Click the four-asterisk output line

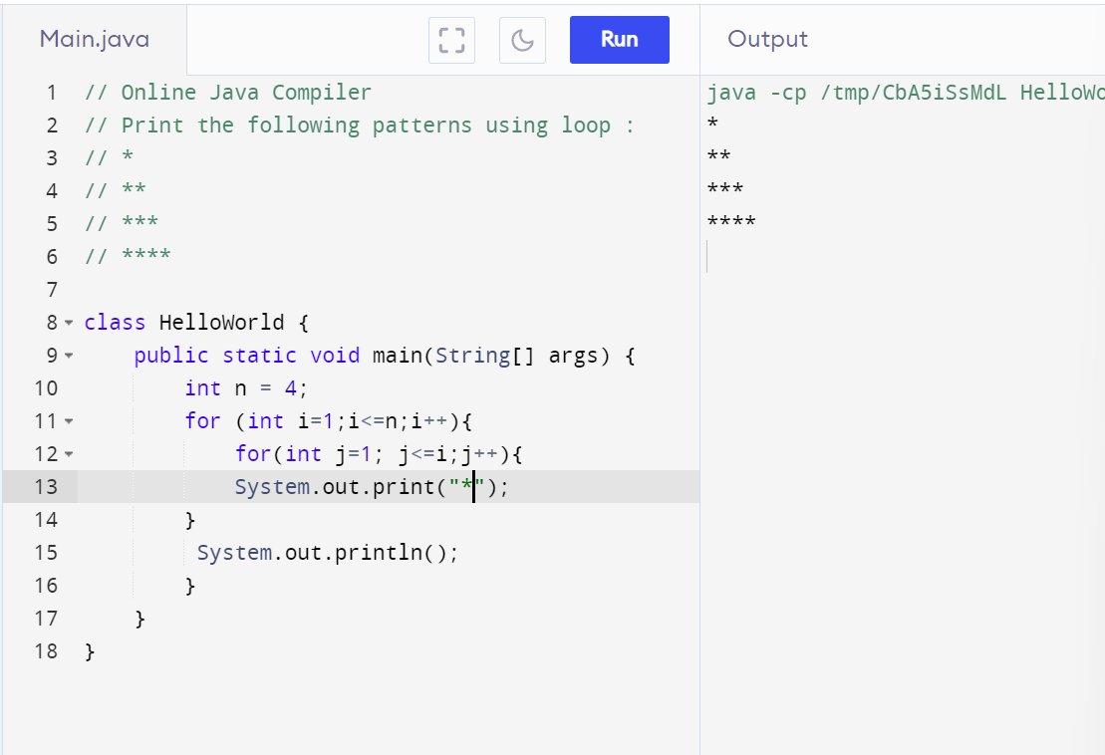click(x=731, y=222)
